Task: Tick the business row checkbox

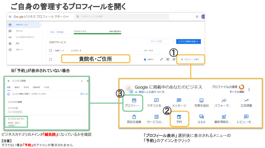Action: [x=51, y=60]
